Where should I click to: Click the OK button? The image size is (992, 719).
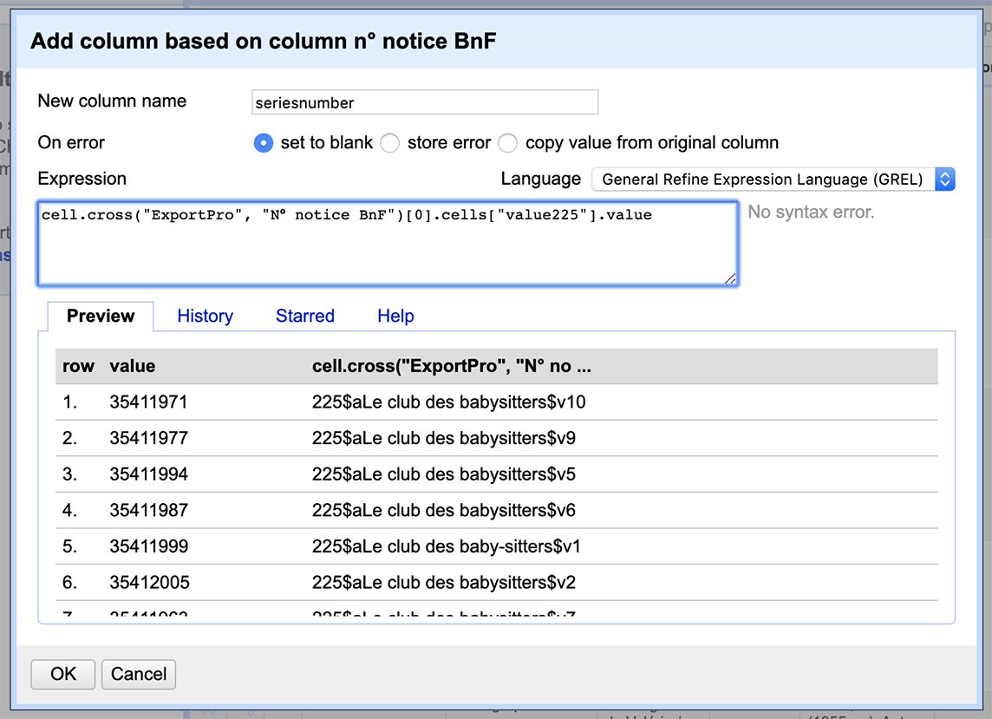click(x=63, y=674)
